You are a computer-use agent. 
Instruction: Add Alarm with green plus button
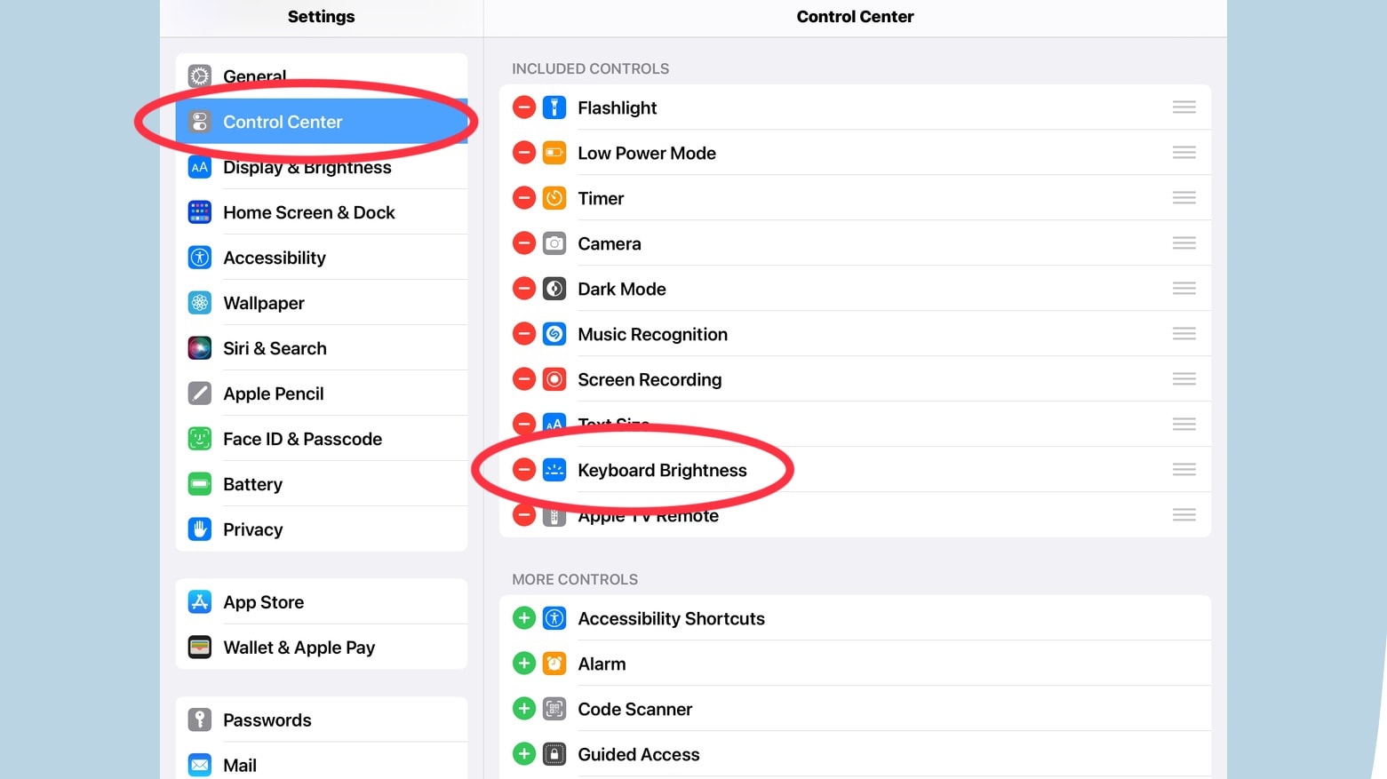(x=524, y=664)
